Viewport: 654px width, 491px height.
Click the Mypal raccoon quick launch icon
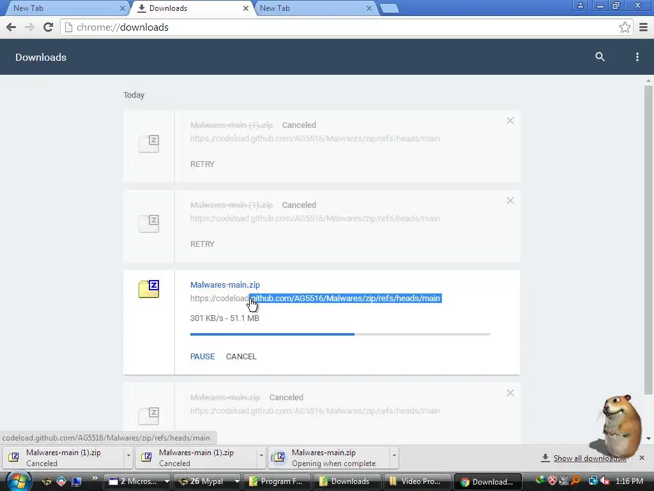pyautogui.click(x=47, y=481)
